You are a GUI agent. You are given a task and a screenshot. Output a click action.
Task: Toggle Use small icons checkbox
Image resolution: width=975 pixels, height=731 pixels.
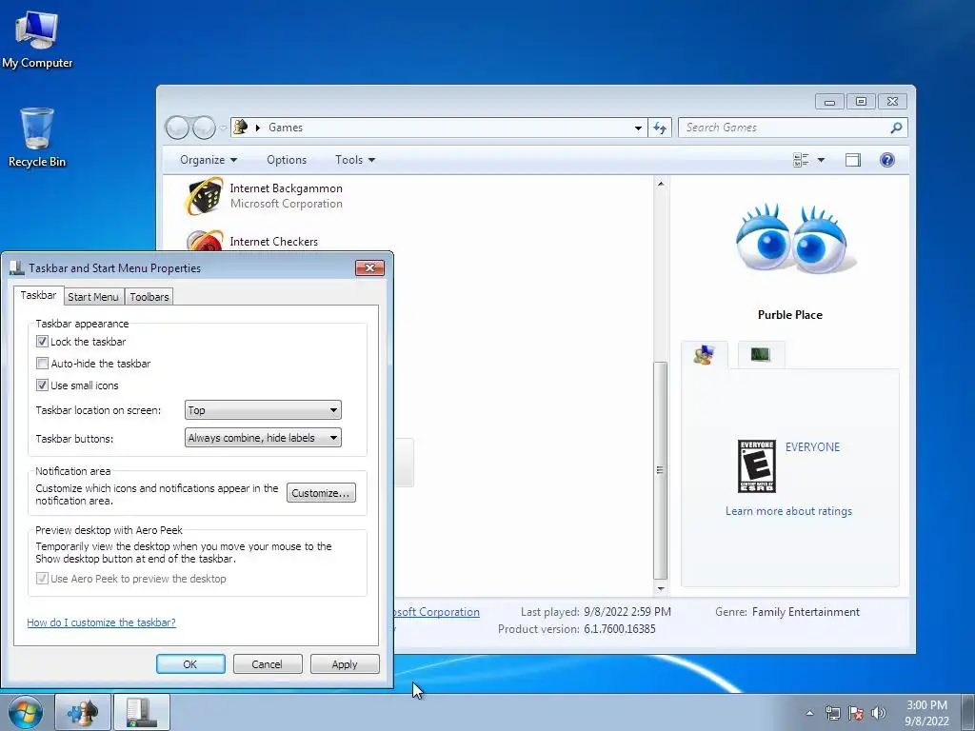(x=42, y=385)
